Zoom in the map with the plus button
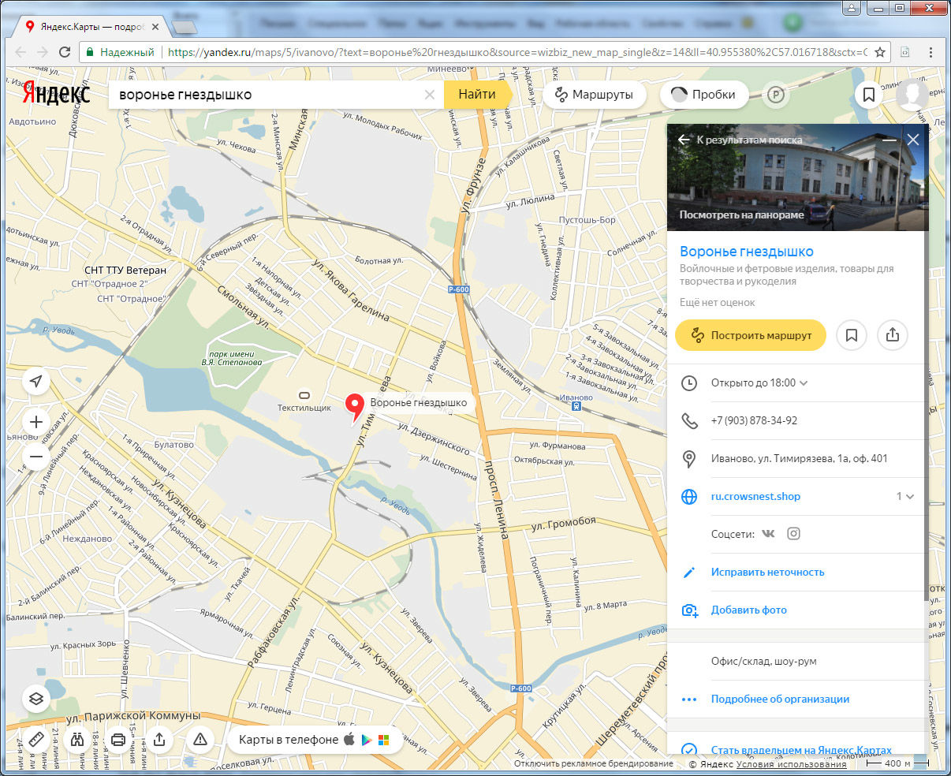This screenshot has width=951, height=776. click(x=35, y=422)
